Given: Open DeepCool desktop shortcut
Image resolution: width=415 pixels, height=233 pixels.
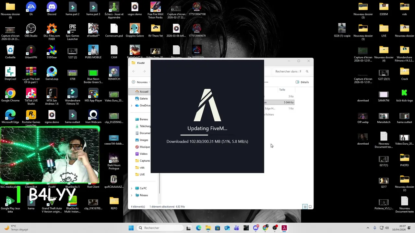Looking at the screenshot, I should [10, 73].
